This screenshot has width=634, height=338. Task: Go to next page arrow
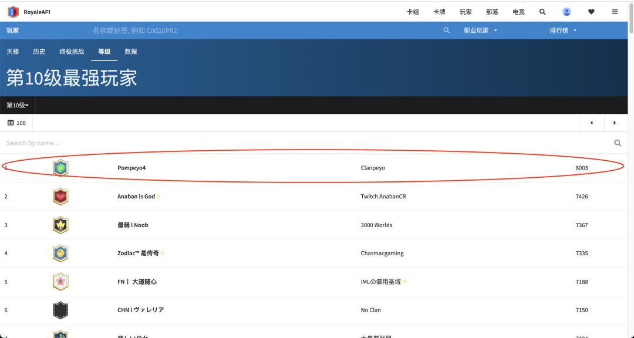615,123
